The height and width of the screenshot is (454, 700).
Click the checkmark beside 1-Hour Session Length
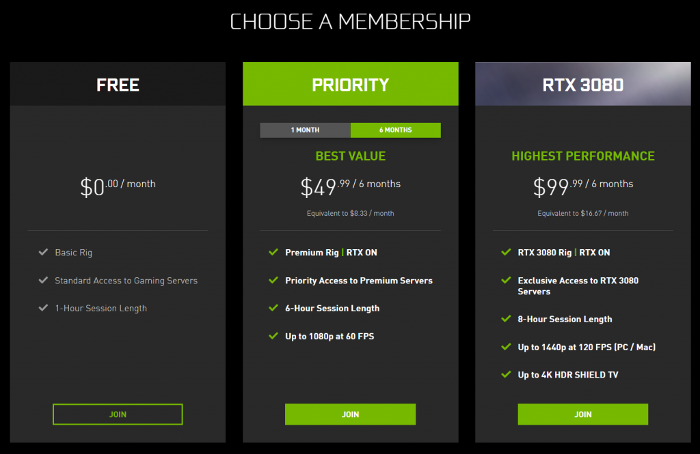(43, 308)
